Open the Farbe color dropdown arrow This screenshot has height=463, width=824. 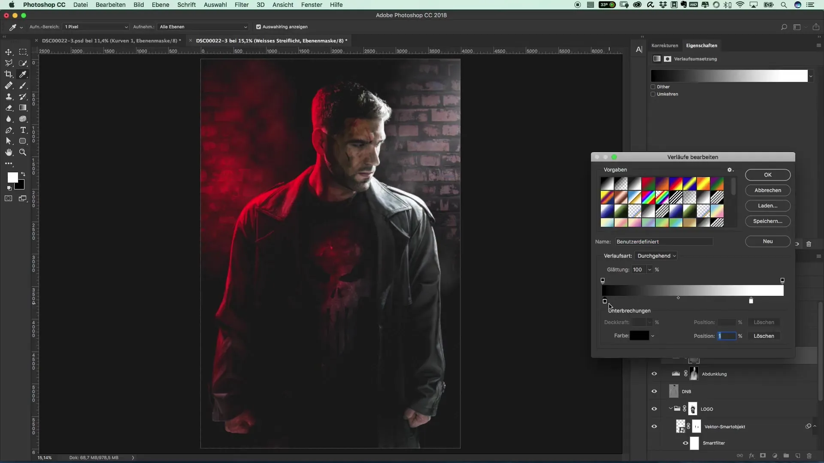[x=653, y=336]
